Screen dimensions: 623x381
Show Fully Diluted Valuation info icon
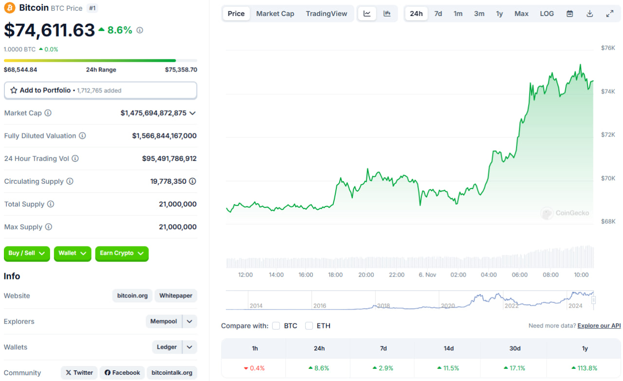tap(82, 136)
